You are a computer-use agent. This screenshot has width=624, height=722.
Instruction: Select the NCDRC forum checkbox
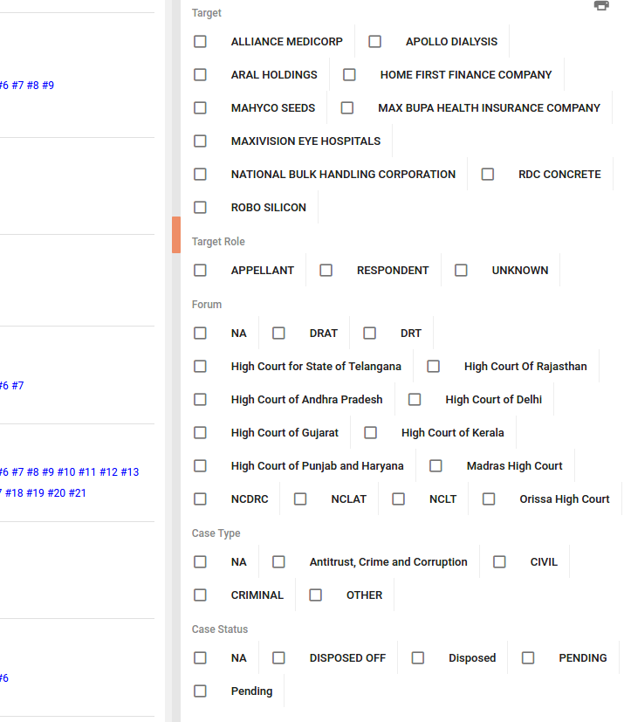200,499
